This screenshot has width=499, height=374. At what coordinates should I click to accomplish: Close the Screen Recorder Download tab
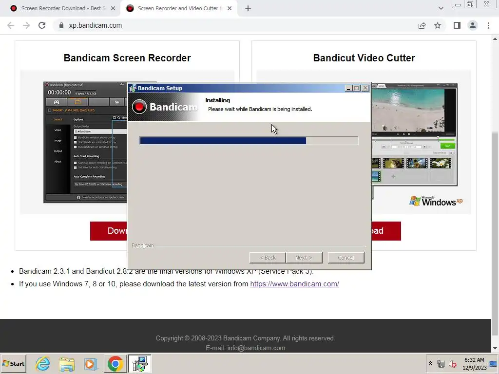coord(113,8)
